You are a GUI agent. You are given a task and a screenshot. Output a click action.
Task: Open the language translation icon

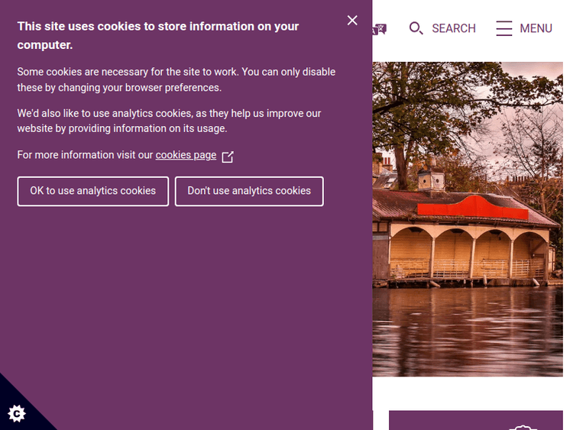380,29
